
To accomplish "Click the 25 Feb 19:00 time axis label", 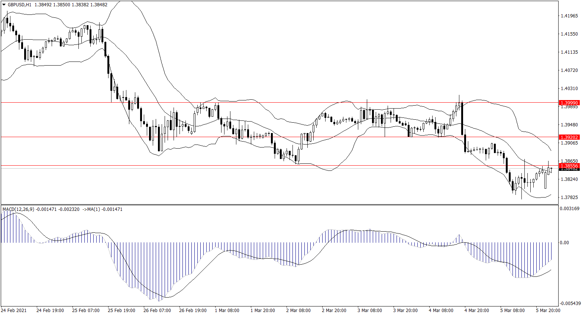I will pyautogui.click(x=122, y=310).
